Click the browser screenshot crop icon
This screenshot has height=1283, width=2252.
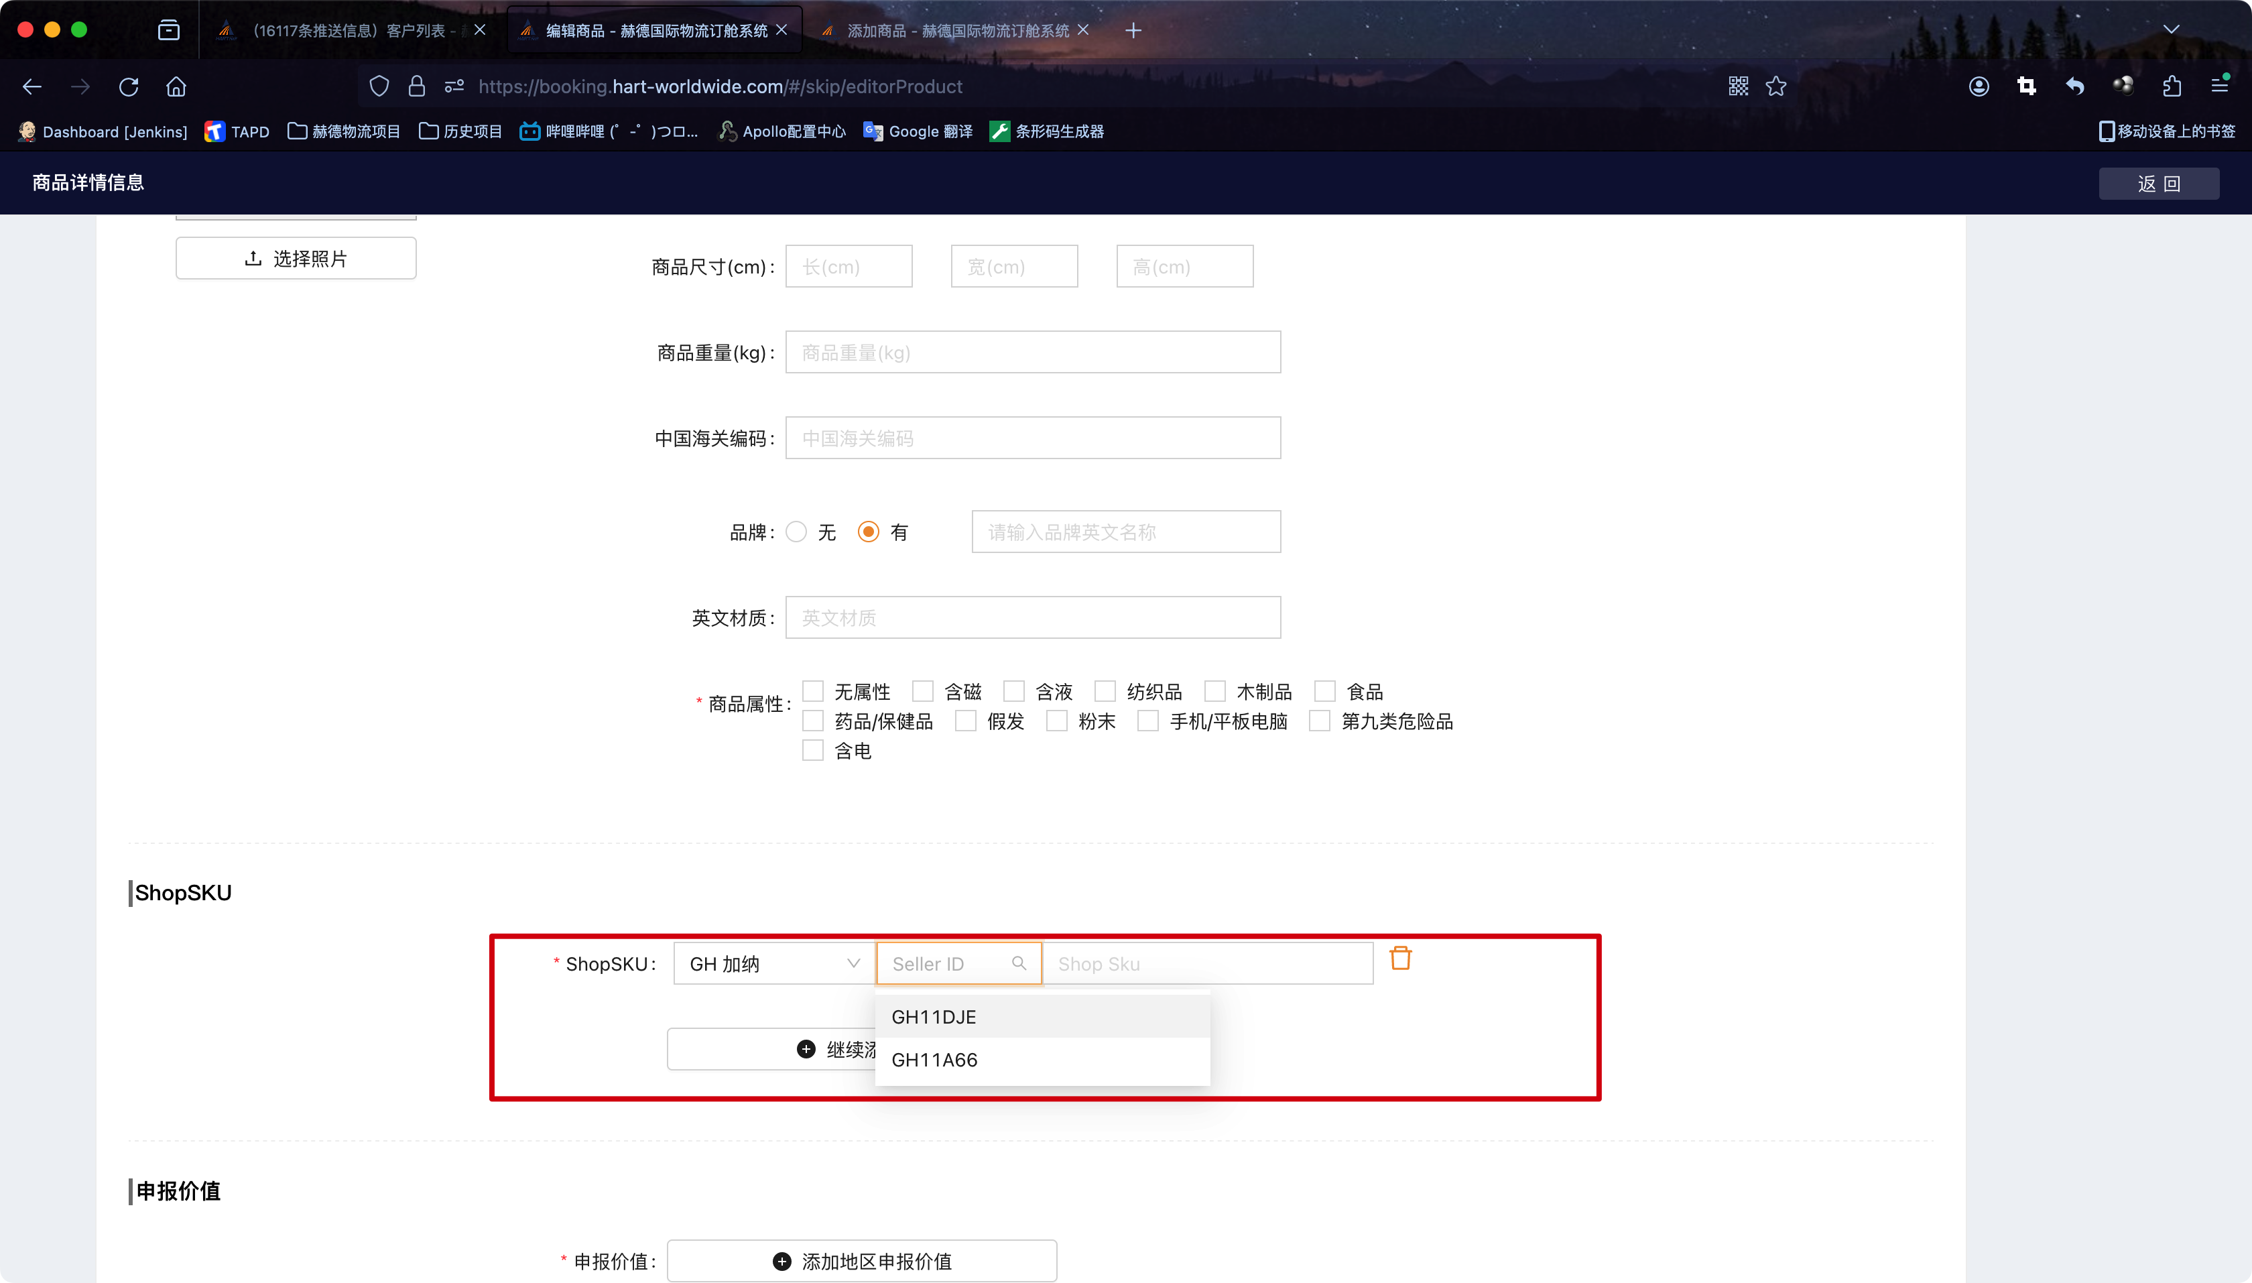pyautogui.click(x=2026, y=86)
